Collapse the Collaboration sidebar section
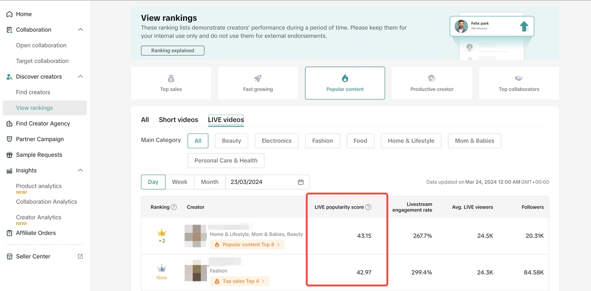 [80, 30]
